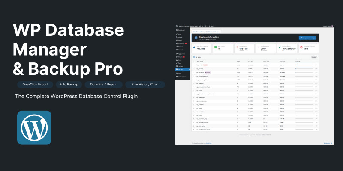The width and height of the screenshot is (343, 171).
Task: Click the 74.82 MB total size value
Action: [200, 49]
